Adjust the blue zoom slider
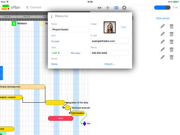This screenshot has width=180, height=135. (162, 7)
